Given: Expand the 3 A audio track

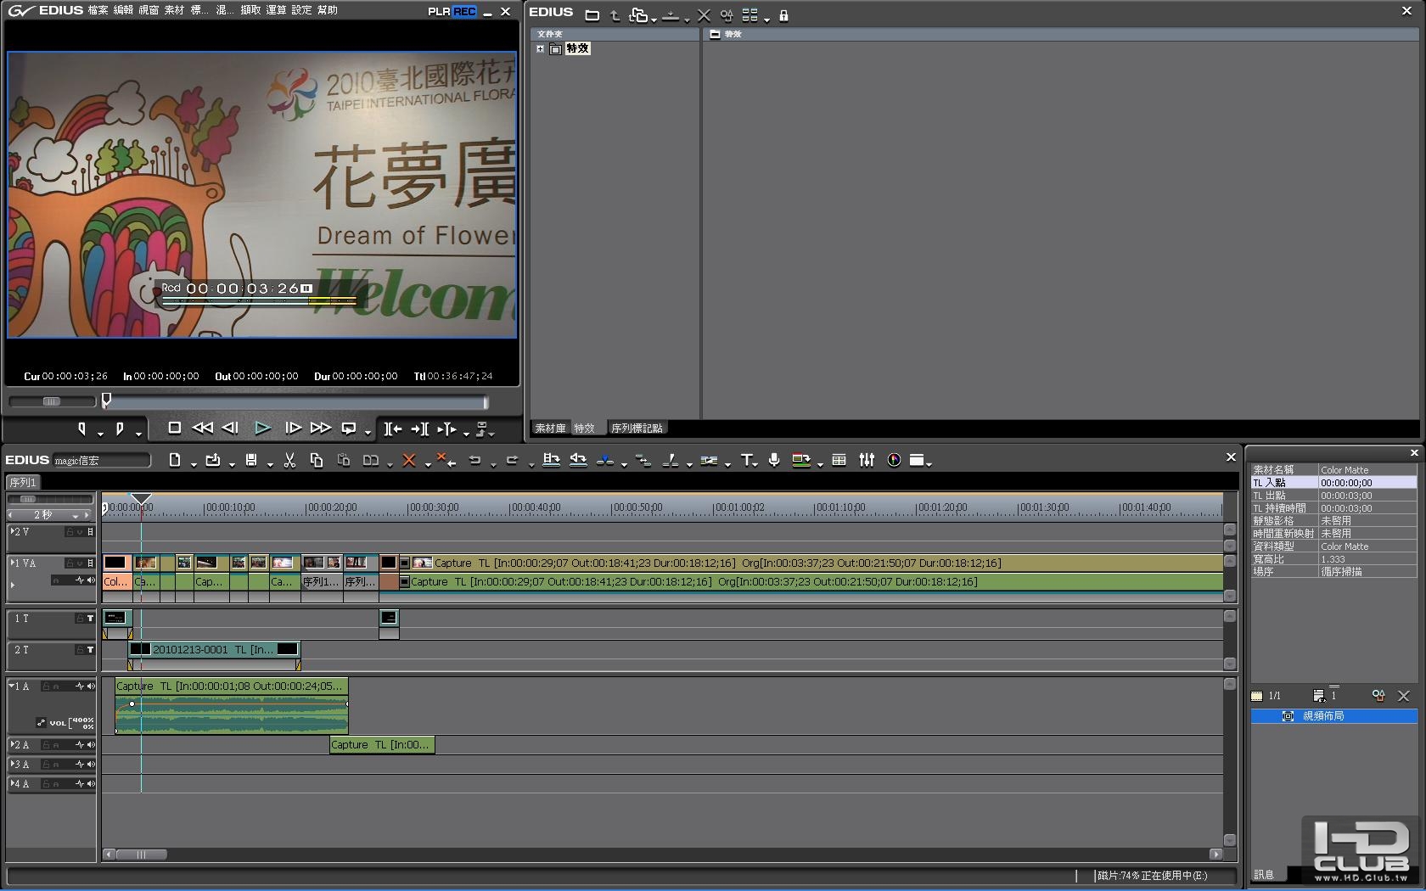Looking at the screenshot, I should pyautogui.click(x=12, y=765).
